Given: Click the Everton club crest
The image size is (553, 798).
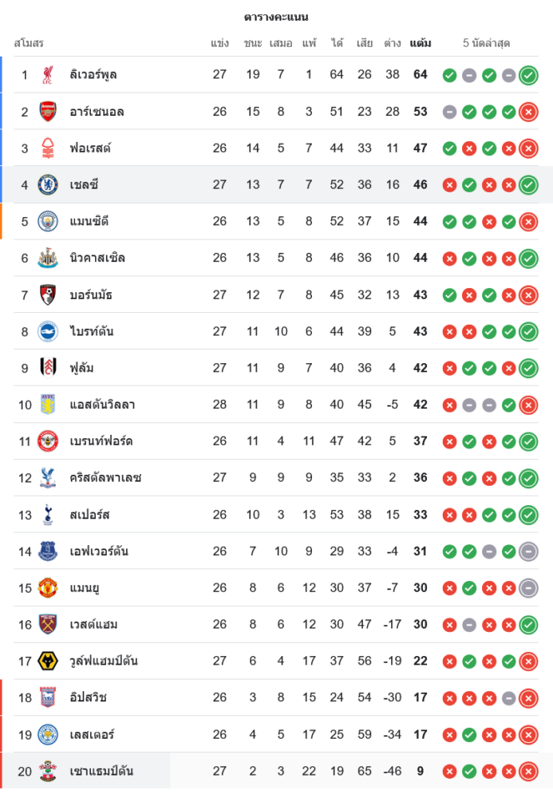Looking at the screenshot, I should pos(48,551).
